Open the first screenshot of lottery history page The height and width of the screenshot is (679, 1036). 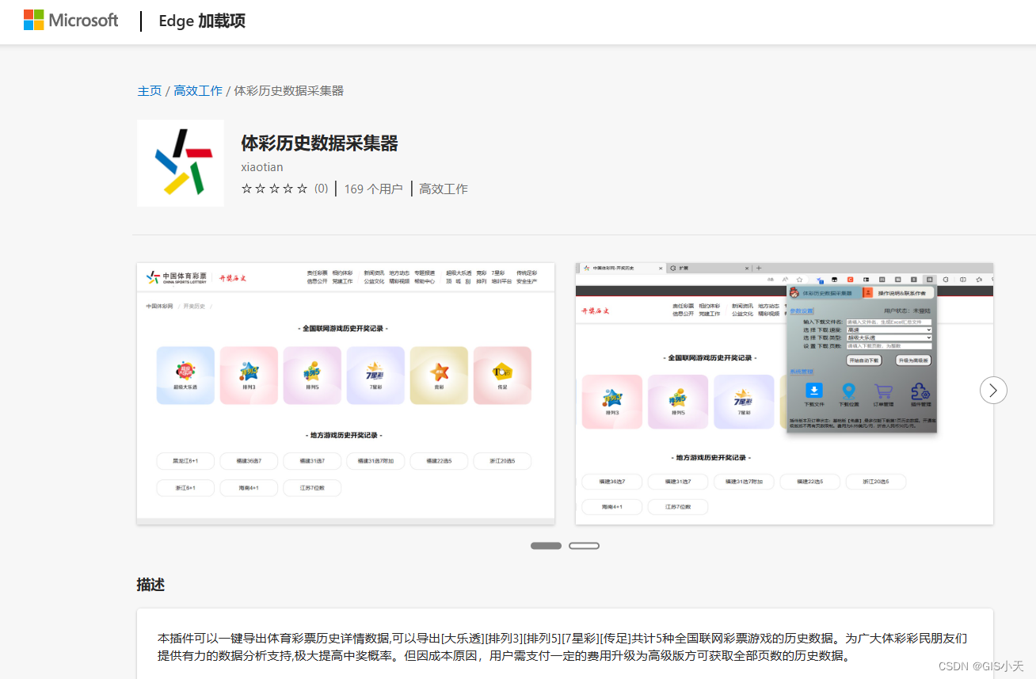click(345, 393)
